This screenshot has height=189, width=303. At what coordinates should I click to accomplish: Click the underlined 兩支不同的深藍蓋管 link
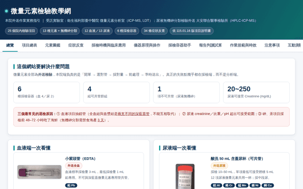134,114
